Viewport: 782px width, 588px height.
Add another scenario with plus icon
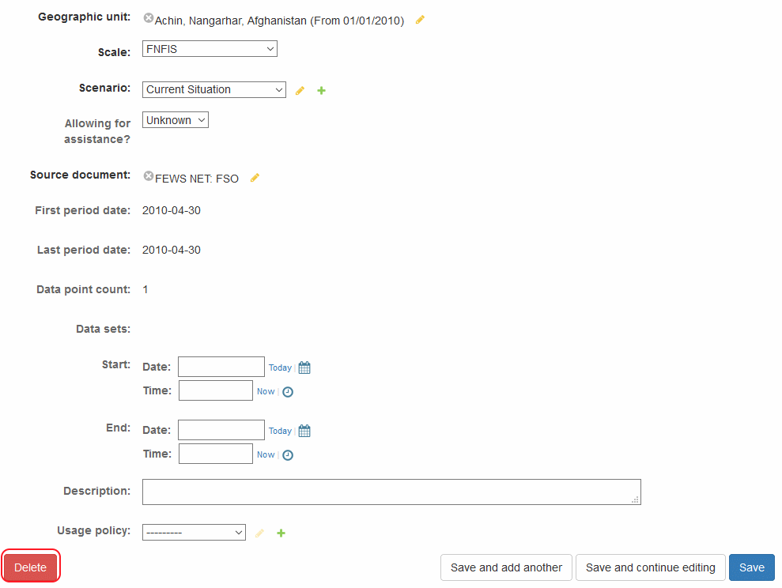coord(321,91)
